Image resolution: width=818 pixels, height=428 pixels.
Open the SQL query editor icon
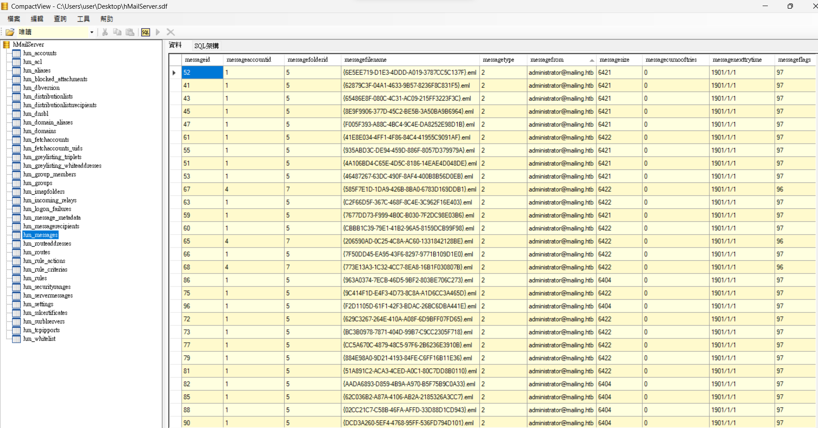pyautogui.click(x=146, y=32)
